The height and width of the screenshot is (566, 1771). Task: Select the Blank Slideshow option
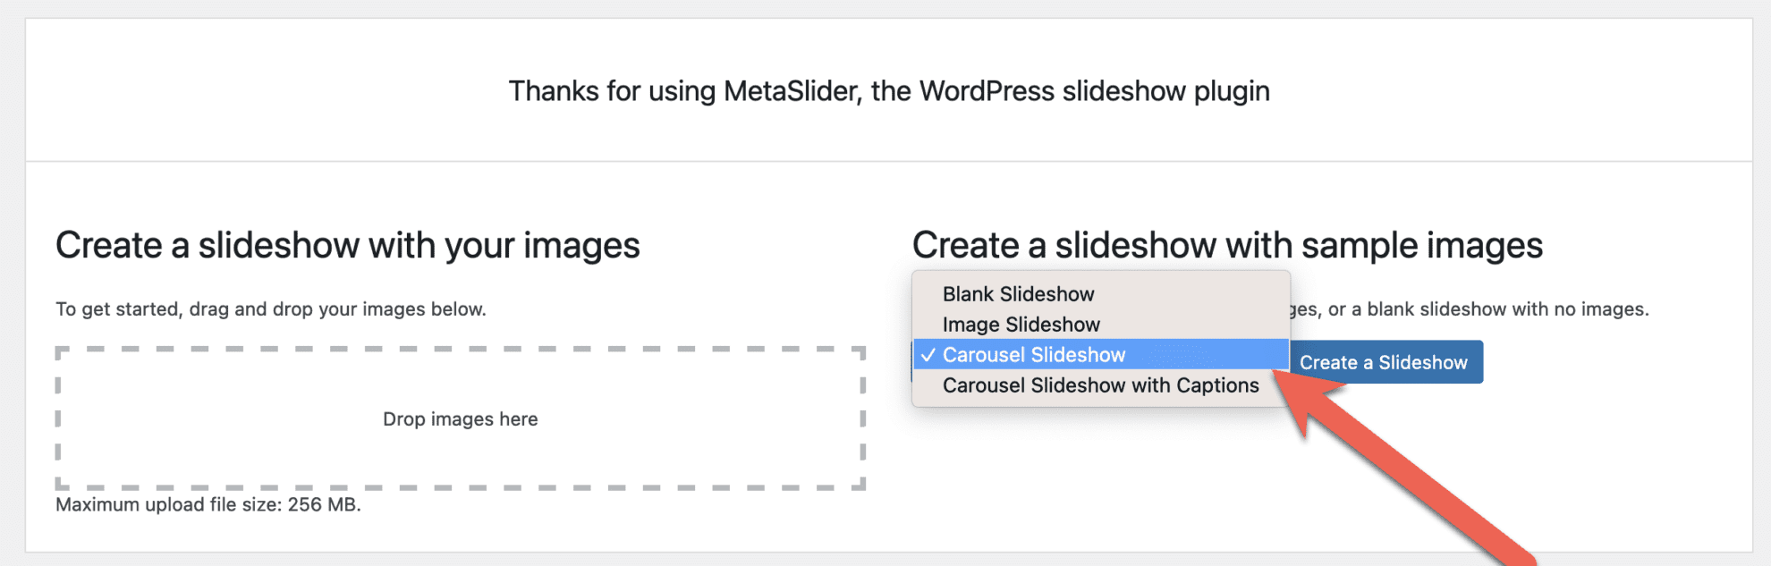point(1017,293)
